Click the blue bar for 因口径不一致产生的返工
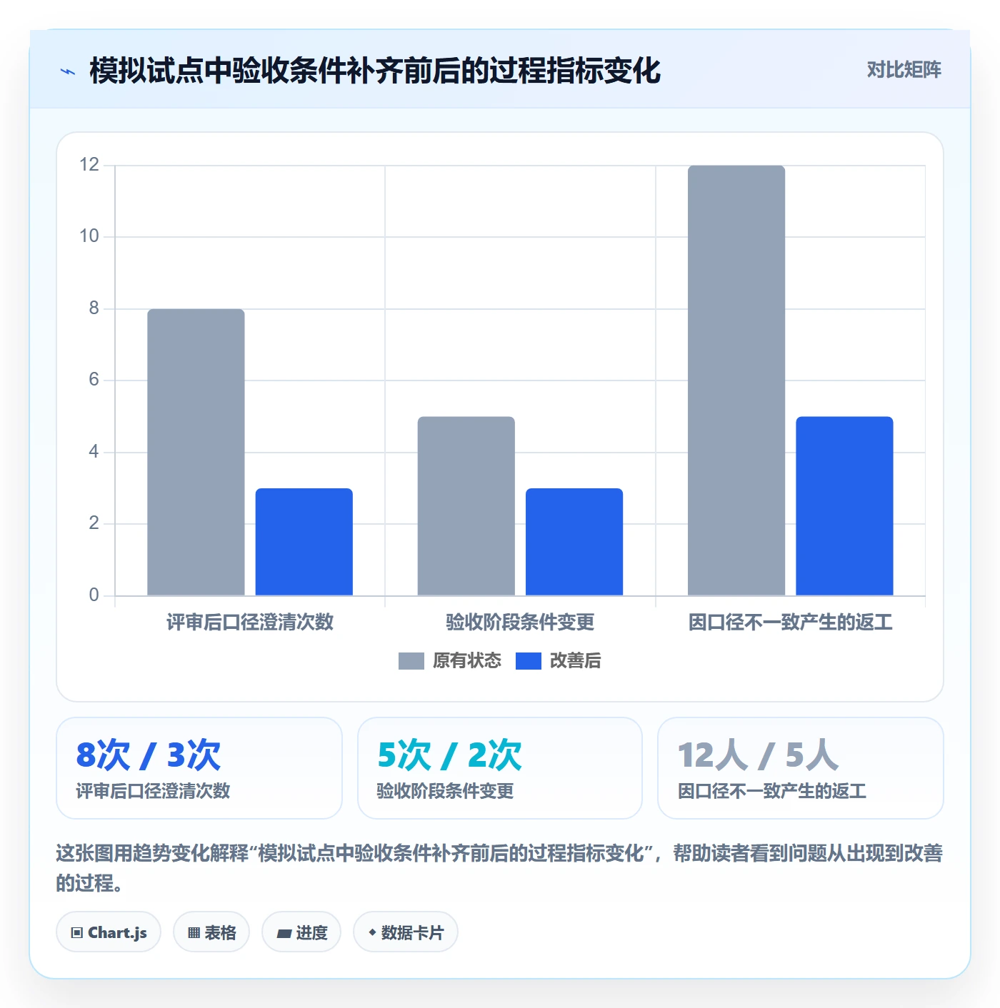 (x=844, y=506)
